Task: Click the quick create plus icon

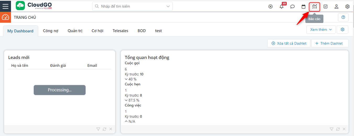Action: point(271,7)
